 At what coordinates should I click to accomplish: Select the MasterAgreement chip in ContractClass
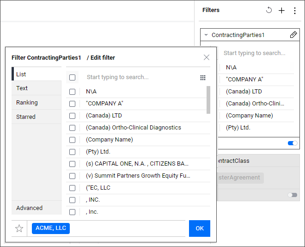240,178
